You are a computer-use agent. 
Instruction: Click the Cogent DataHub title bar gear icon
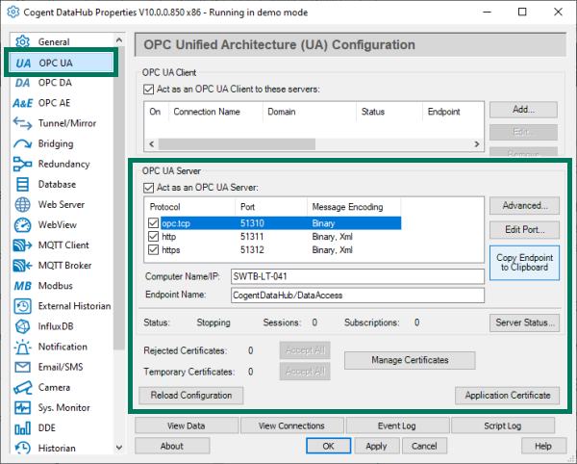pyautogui.click(x=13, y=13)
